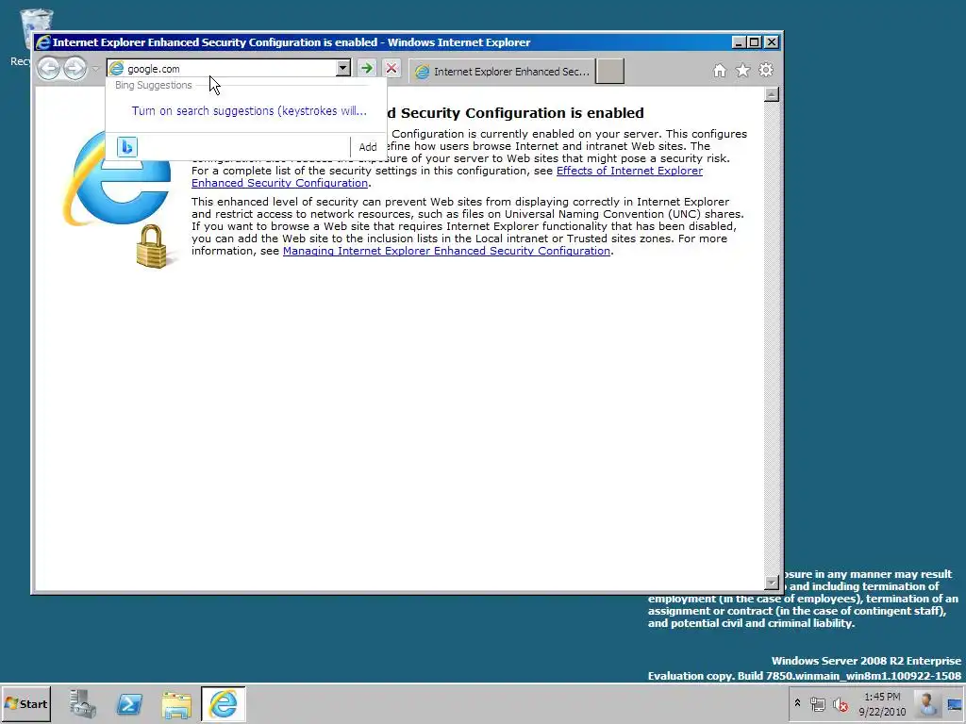This screenshot has width=966, height=724.
Task: Select the Recycle Bin desktop icon
Action: pos(25,37)
